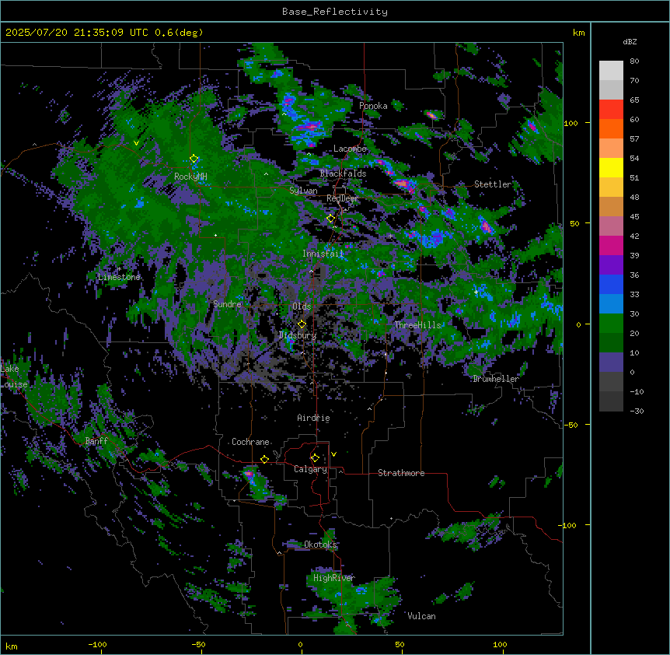Click the yellow diamond marker above Calgary label
This screenshot has width=670, height=655.
(315, 458)
